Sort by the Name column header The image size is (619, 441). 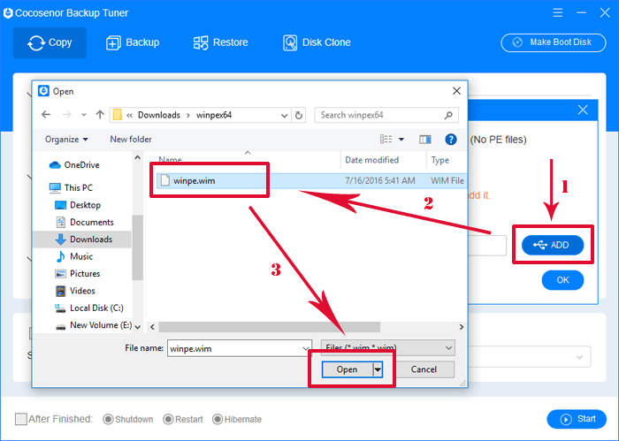point(170,160)
